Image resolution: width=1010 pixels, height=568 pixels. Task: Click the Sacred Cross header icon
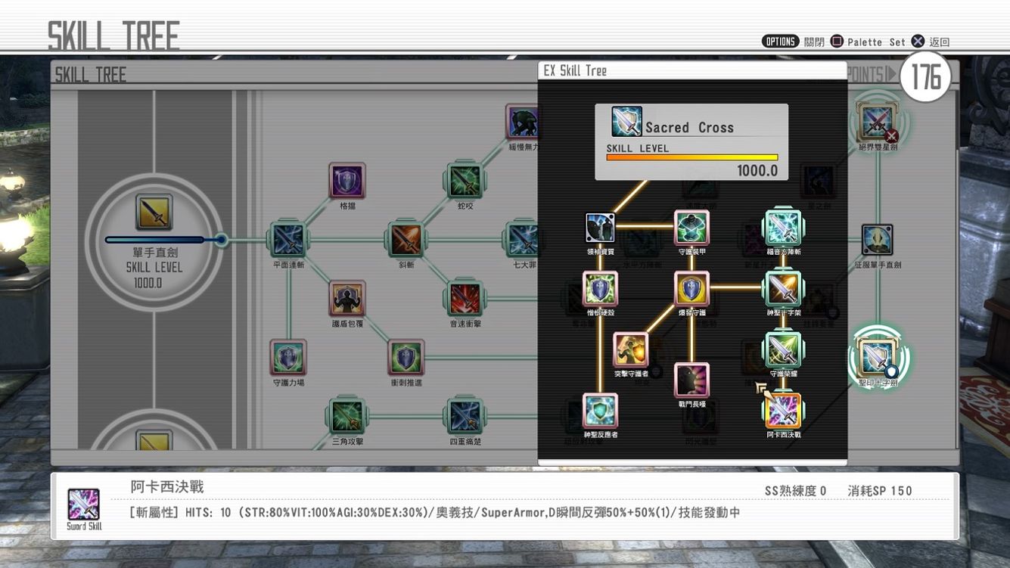tap(626, 122)
